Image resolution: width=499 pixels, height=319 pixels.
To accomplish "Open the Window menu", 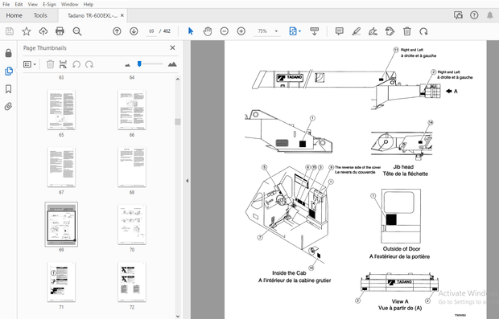I will pyautogui.click(x=69, y=5).
